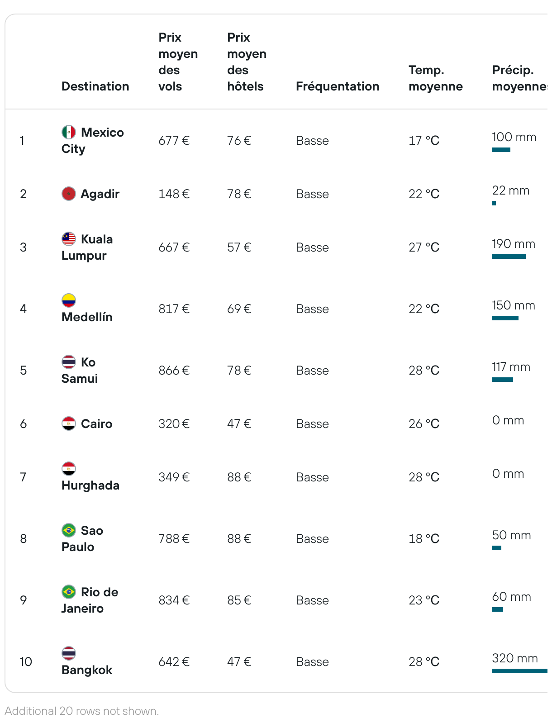Click the Brazil flag beside Sao Paulo
The width and height of the screenshot is (552, 723).
[69, 530]
